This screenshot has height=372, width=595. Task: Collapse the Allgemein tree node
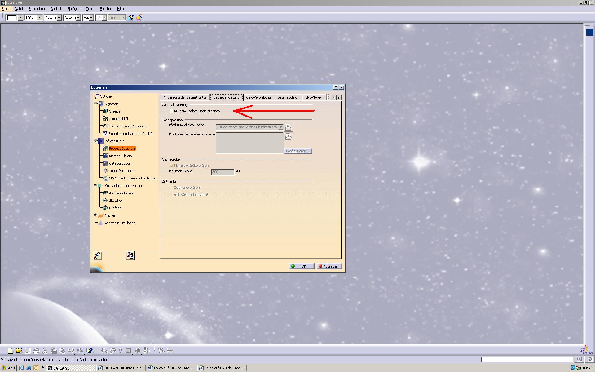pyautogui.click(x=96, y=104)
